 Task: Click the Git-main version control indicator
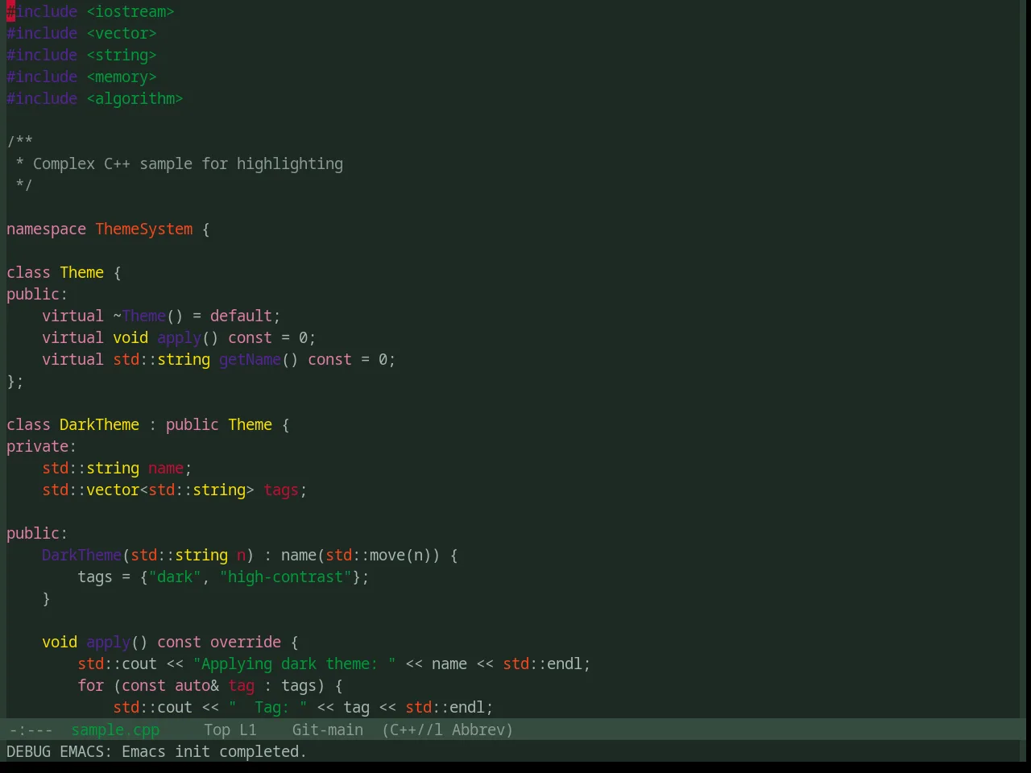327,730
